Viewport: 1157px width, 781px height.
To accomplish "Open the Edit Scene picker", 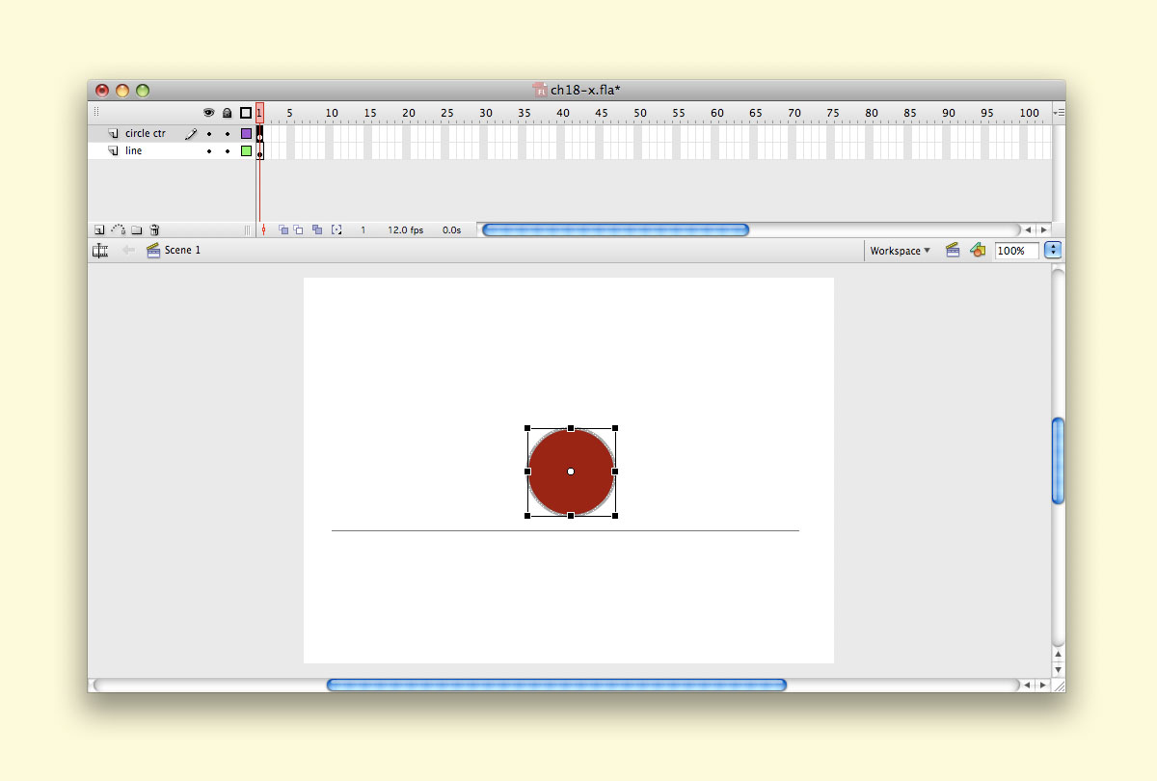I will 953,250.
